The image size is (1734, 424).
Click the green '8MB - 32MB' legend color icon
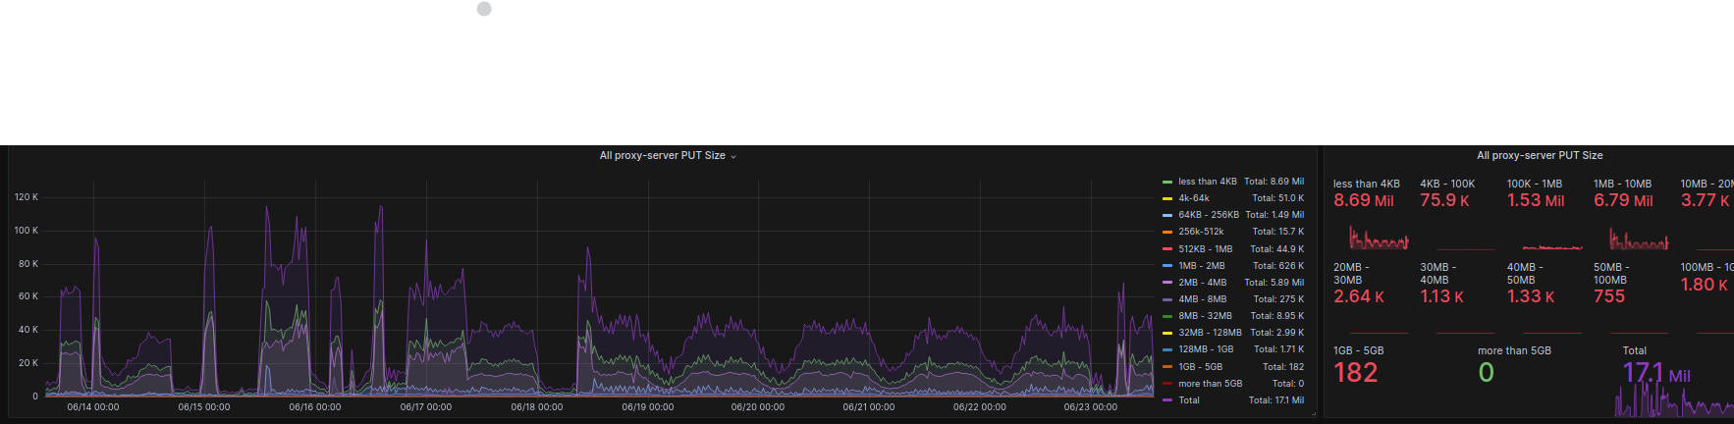tap(1166, 316)
